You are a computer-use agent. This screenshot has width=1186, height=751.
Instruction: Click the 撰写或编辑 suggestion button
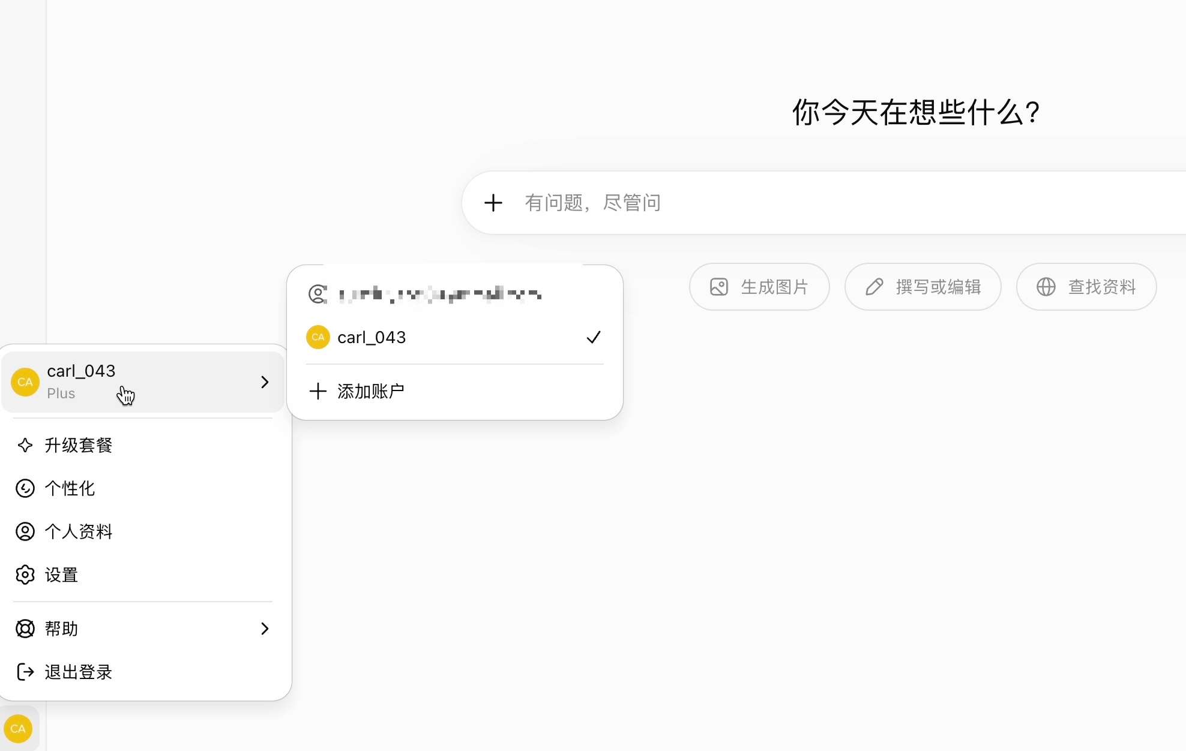(x=923, y=287)
